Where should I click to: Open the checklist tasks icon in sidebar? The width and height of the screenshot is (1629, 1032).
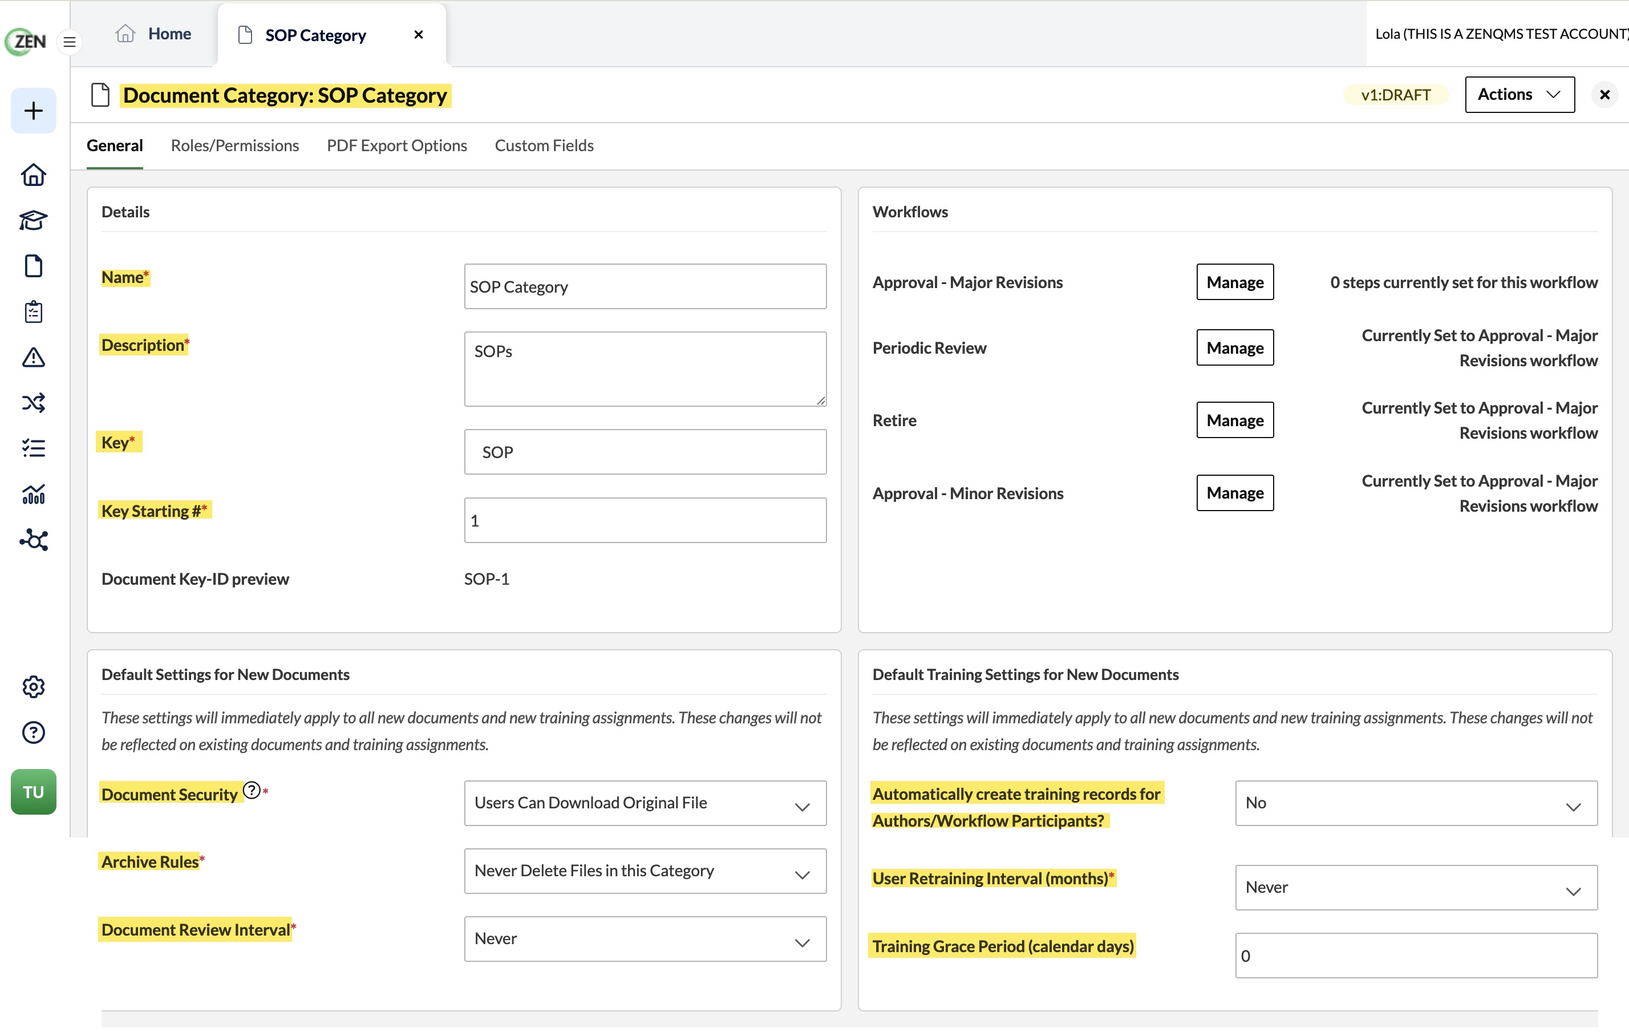click(33, 448)
